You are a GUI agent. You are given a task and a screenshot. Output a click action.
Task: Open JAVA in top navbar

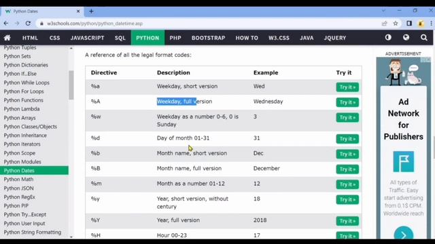coord(307,38)
